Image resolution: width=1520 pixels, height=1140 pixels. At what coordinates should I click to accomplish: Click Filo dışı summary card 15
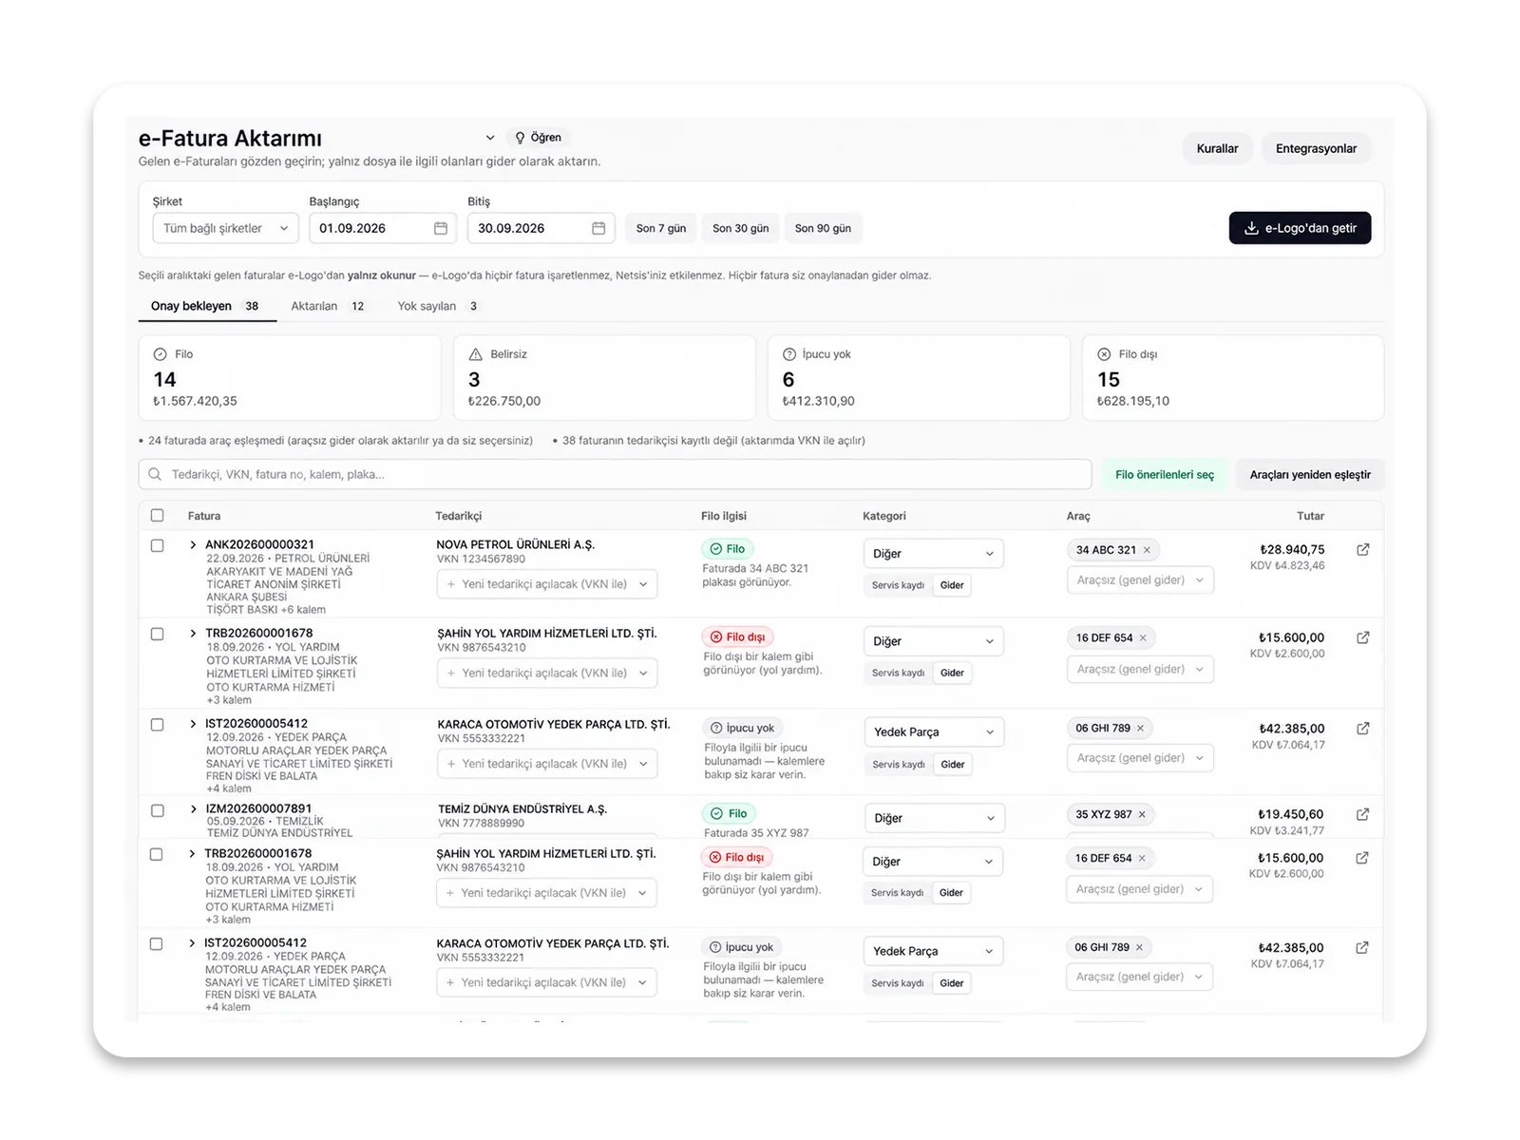coord(1232,377)
